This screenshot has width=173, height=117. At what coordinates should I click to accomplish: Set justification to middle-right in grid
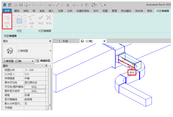click(24, 21)
